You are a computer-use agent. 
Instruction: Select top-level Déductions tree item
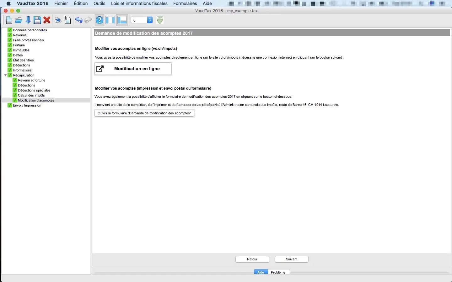21,65
